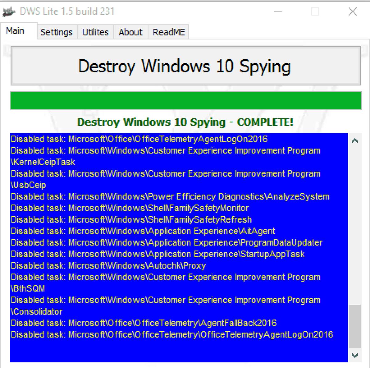Click the COMPLETE! status message

pyautogui.click(x=185, y=122)
